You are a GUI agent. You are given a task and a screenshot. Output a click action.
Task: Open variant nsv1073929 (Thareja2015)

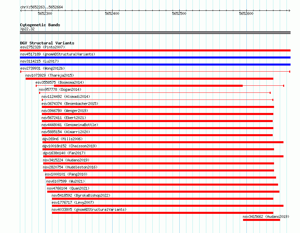[50, 75]
